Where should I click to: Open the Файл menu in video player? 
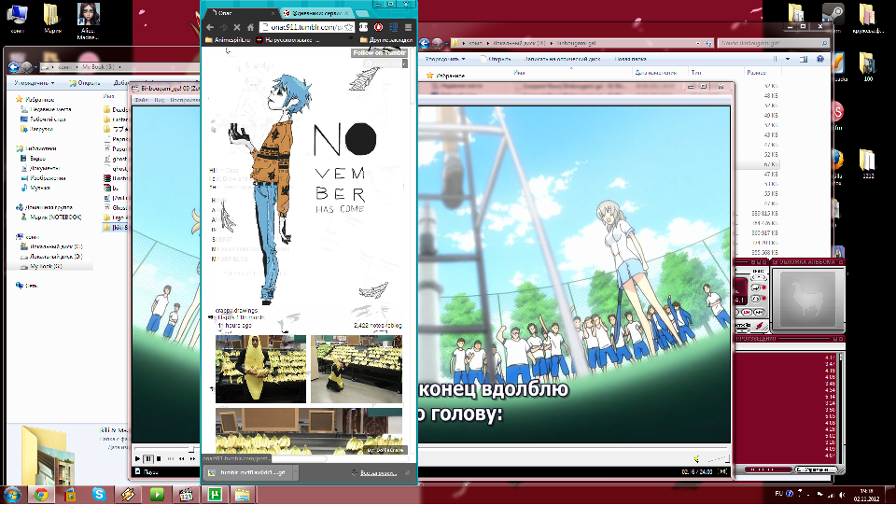tap(141, 100)
